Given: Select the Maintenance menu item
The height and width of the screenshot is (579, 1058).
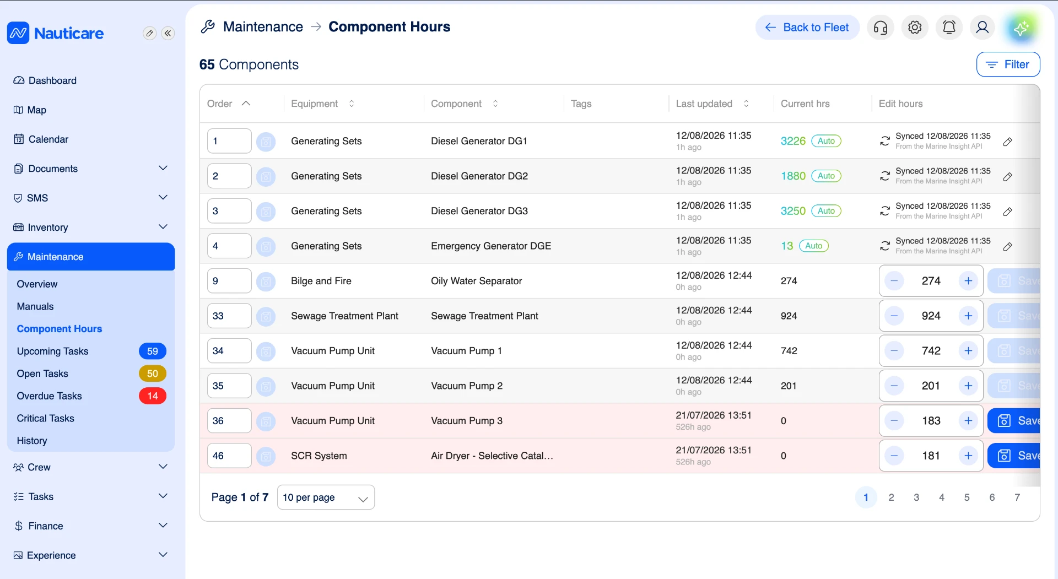Looking at the screenshot, I should click(x=91, y=257).
